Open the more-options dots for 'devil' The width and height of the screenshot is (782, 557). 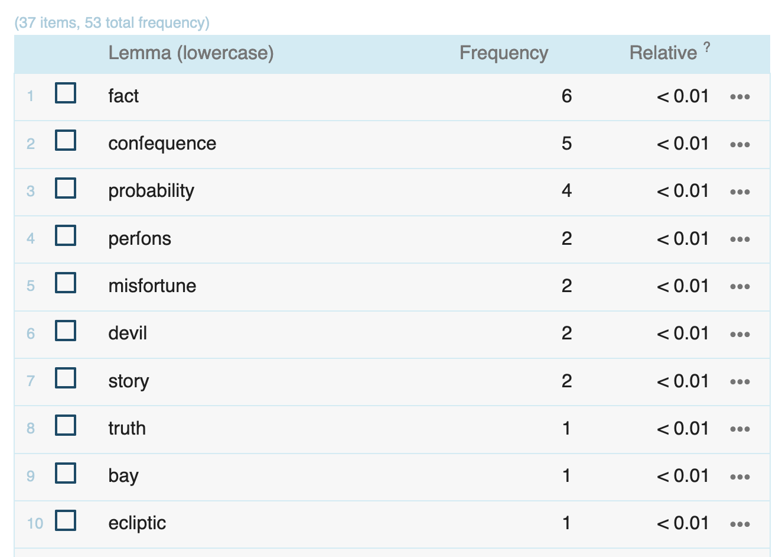[739, 334]
